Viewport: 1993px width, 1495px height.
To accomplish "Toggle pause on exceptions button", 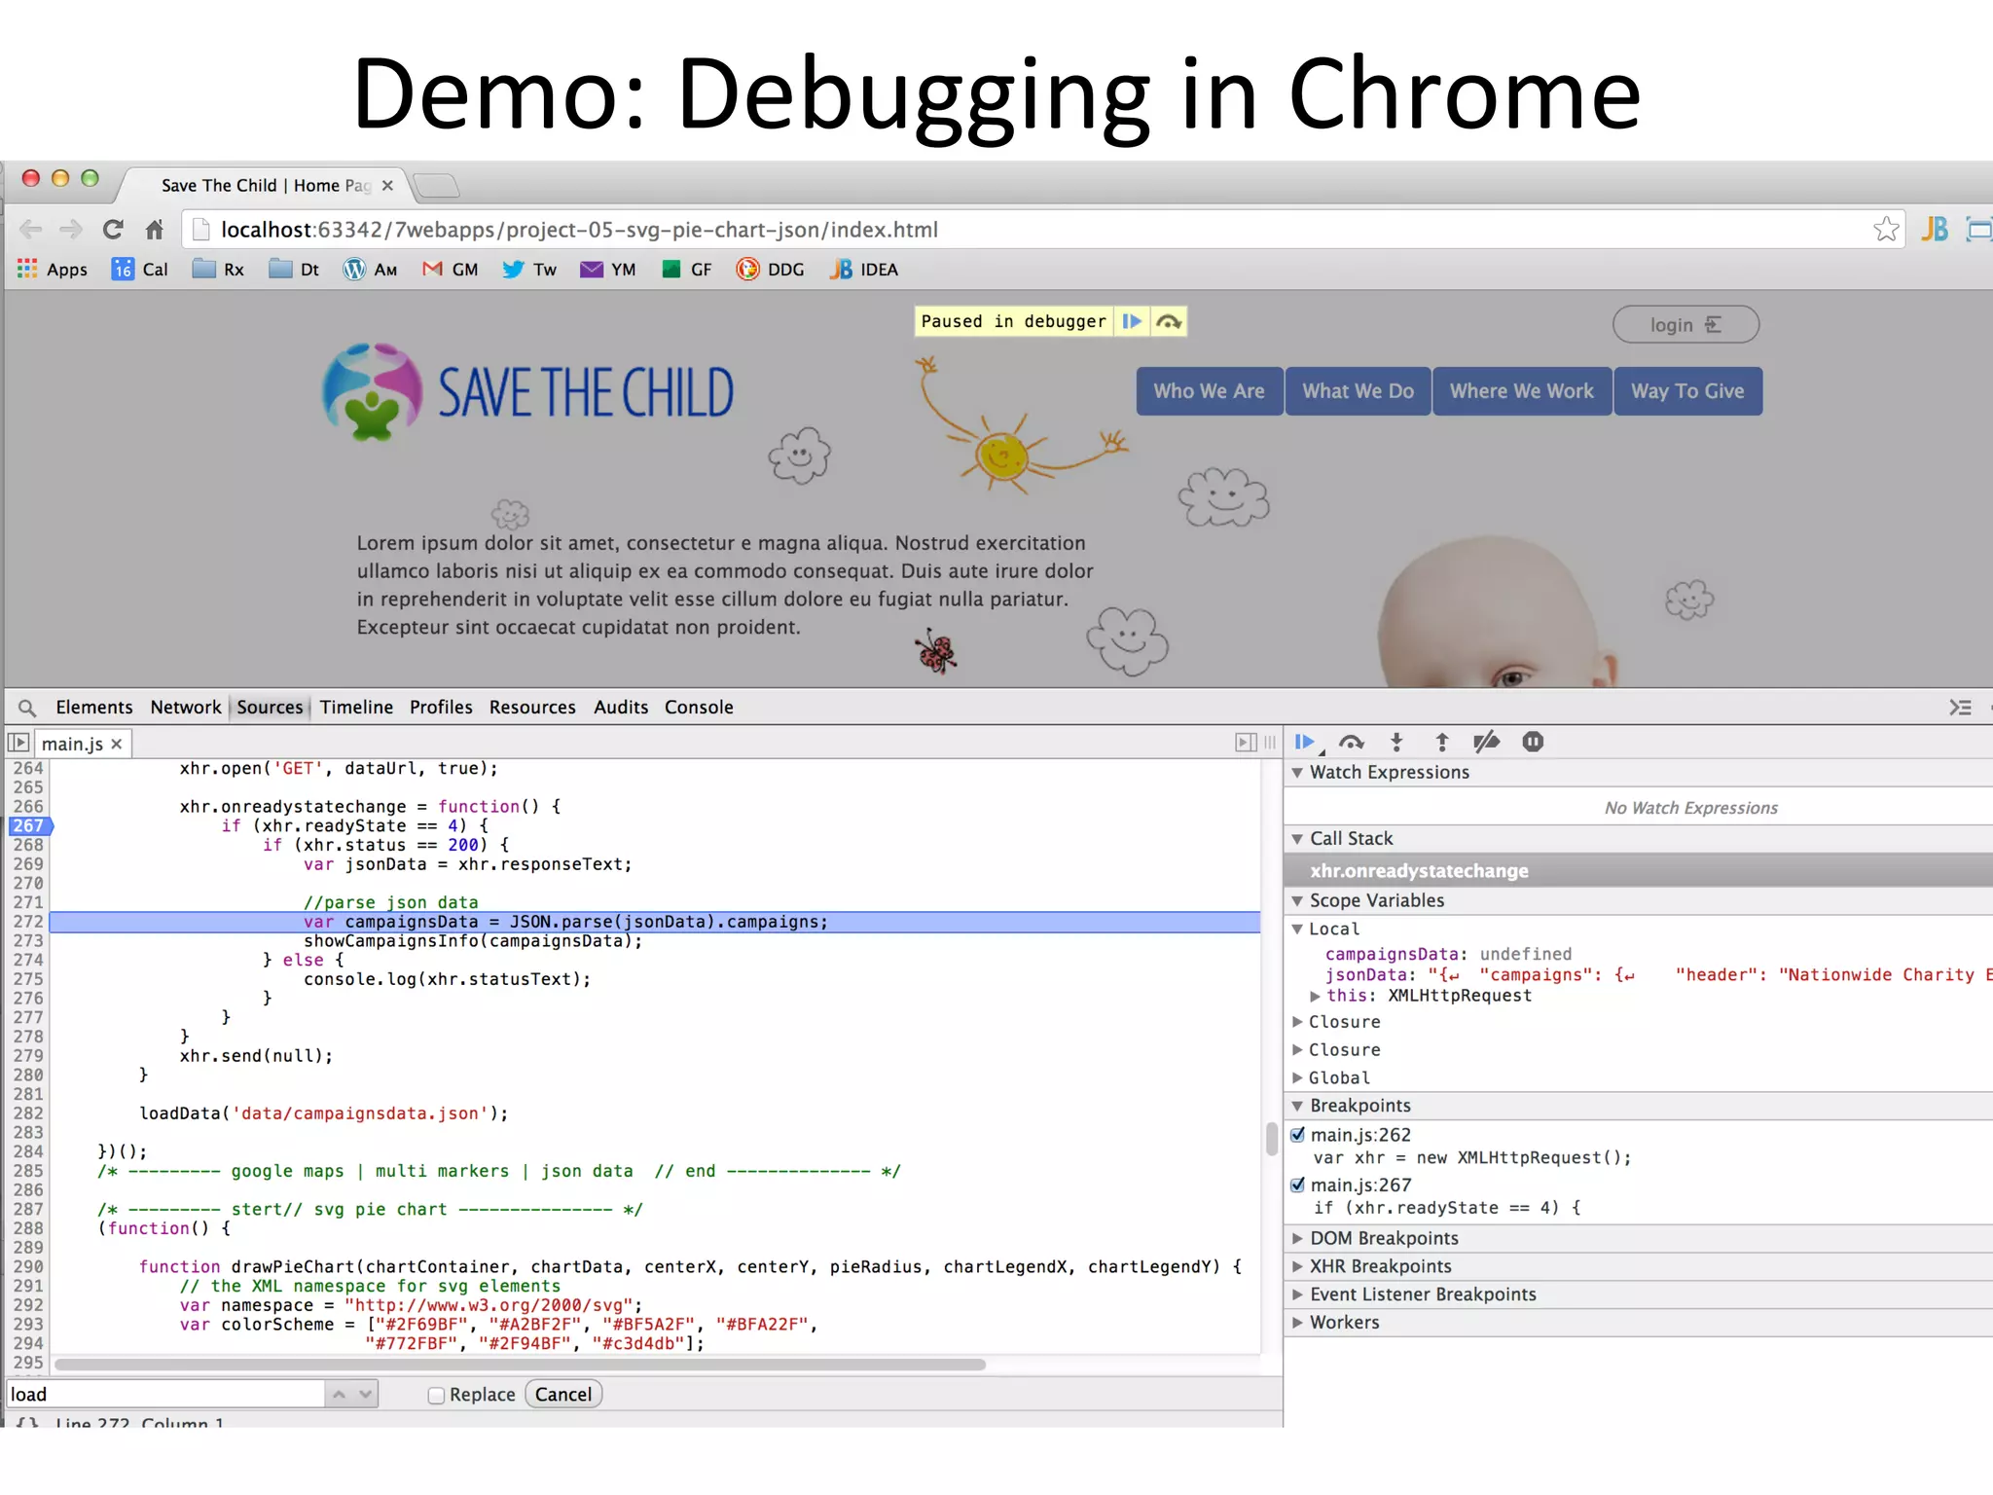I will (1533, 743).
